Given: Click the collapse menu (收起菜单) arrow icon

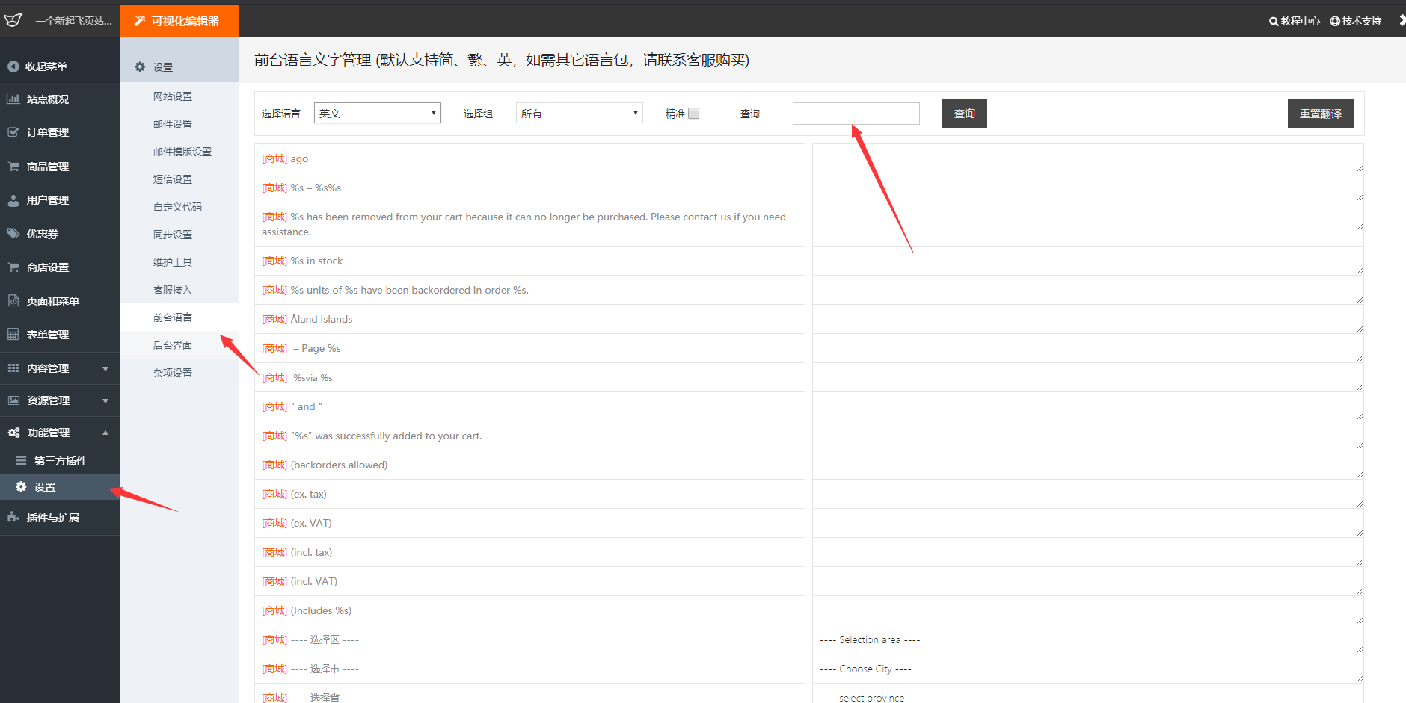Looking at the screenshot, I should (13, 66).
